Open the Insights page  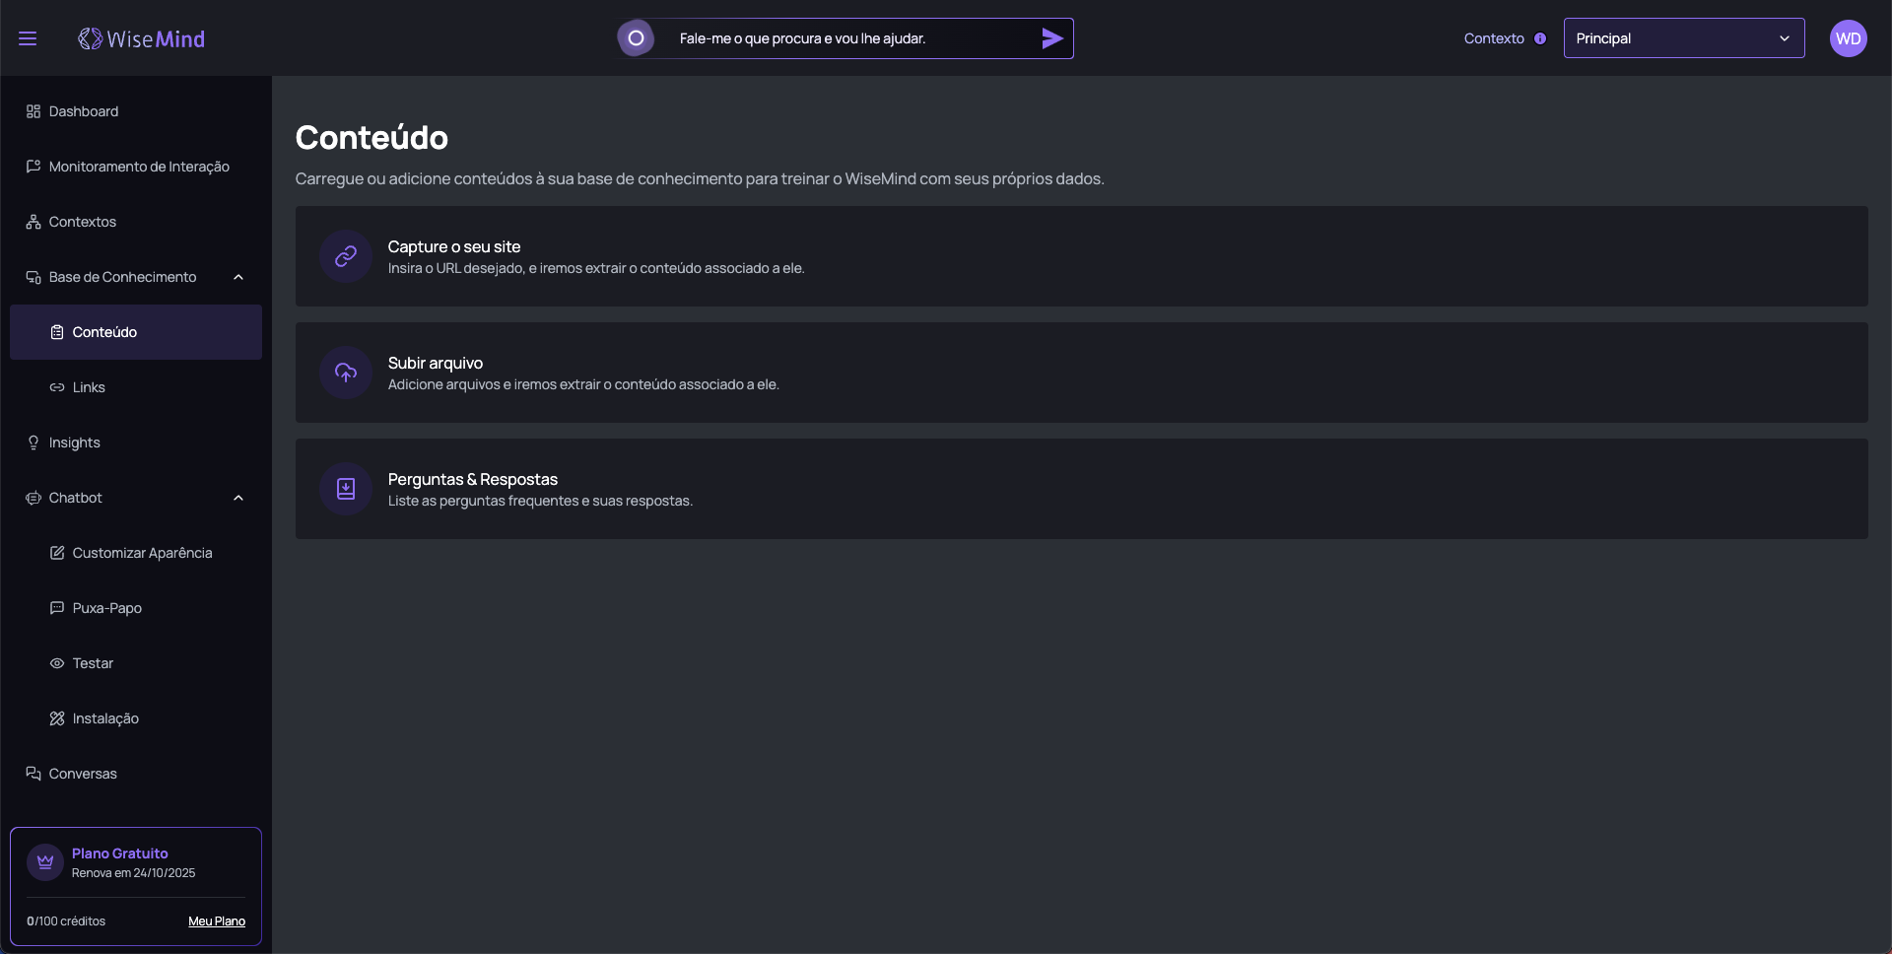(x=75, y=443)
